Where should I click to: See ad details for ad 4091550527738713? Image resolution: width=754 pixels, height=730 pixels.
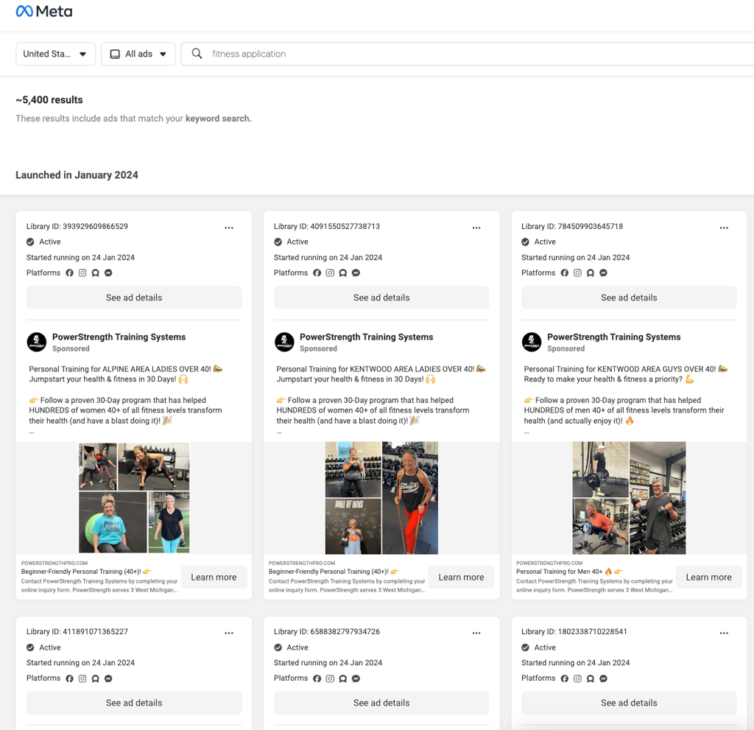tap(381, 298)
